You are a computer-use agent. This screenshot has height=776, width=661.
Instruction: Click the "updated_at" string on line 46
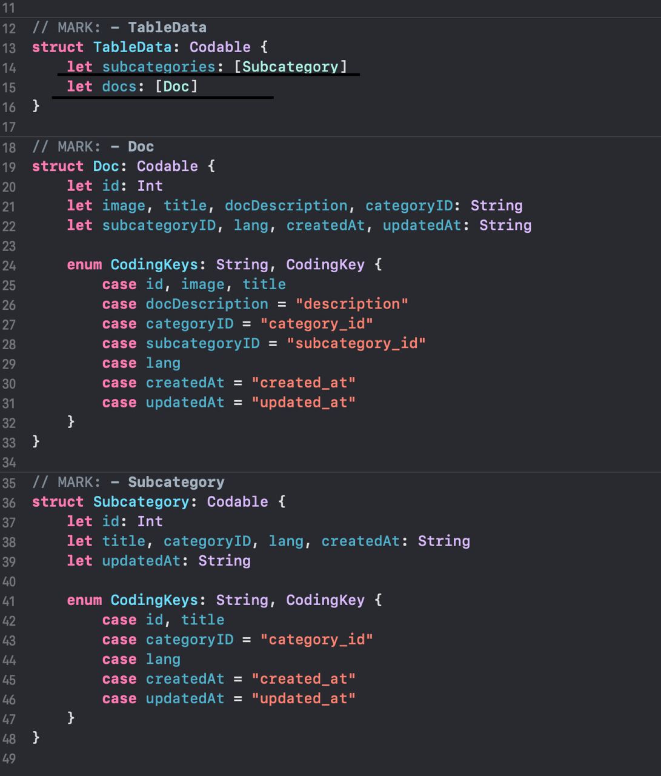pos(304,698)
